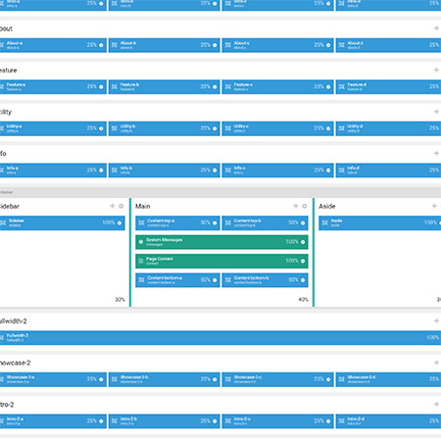Open settings for the Content-top-a block

coord(215,222)
